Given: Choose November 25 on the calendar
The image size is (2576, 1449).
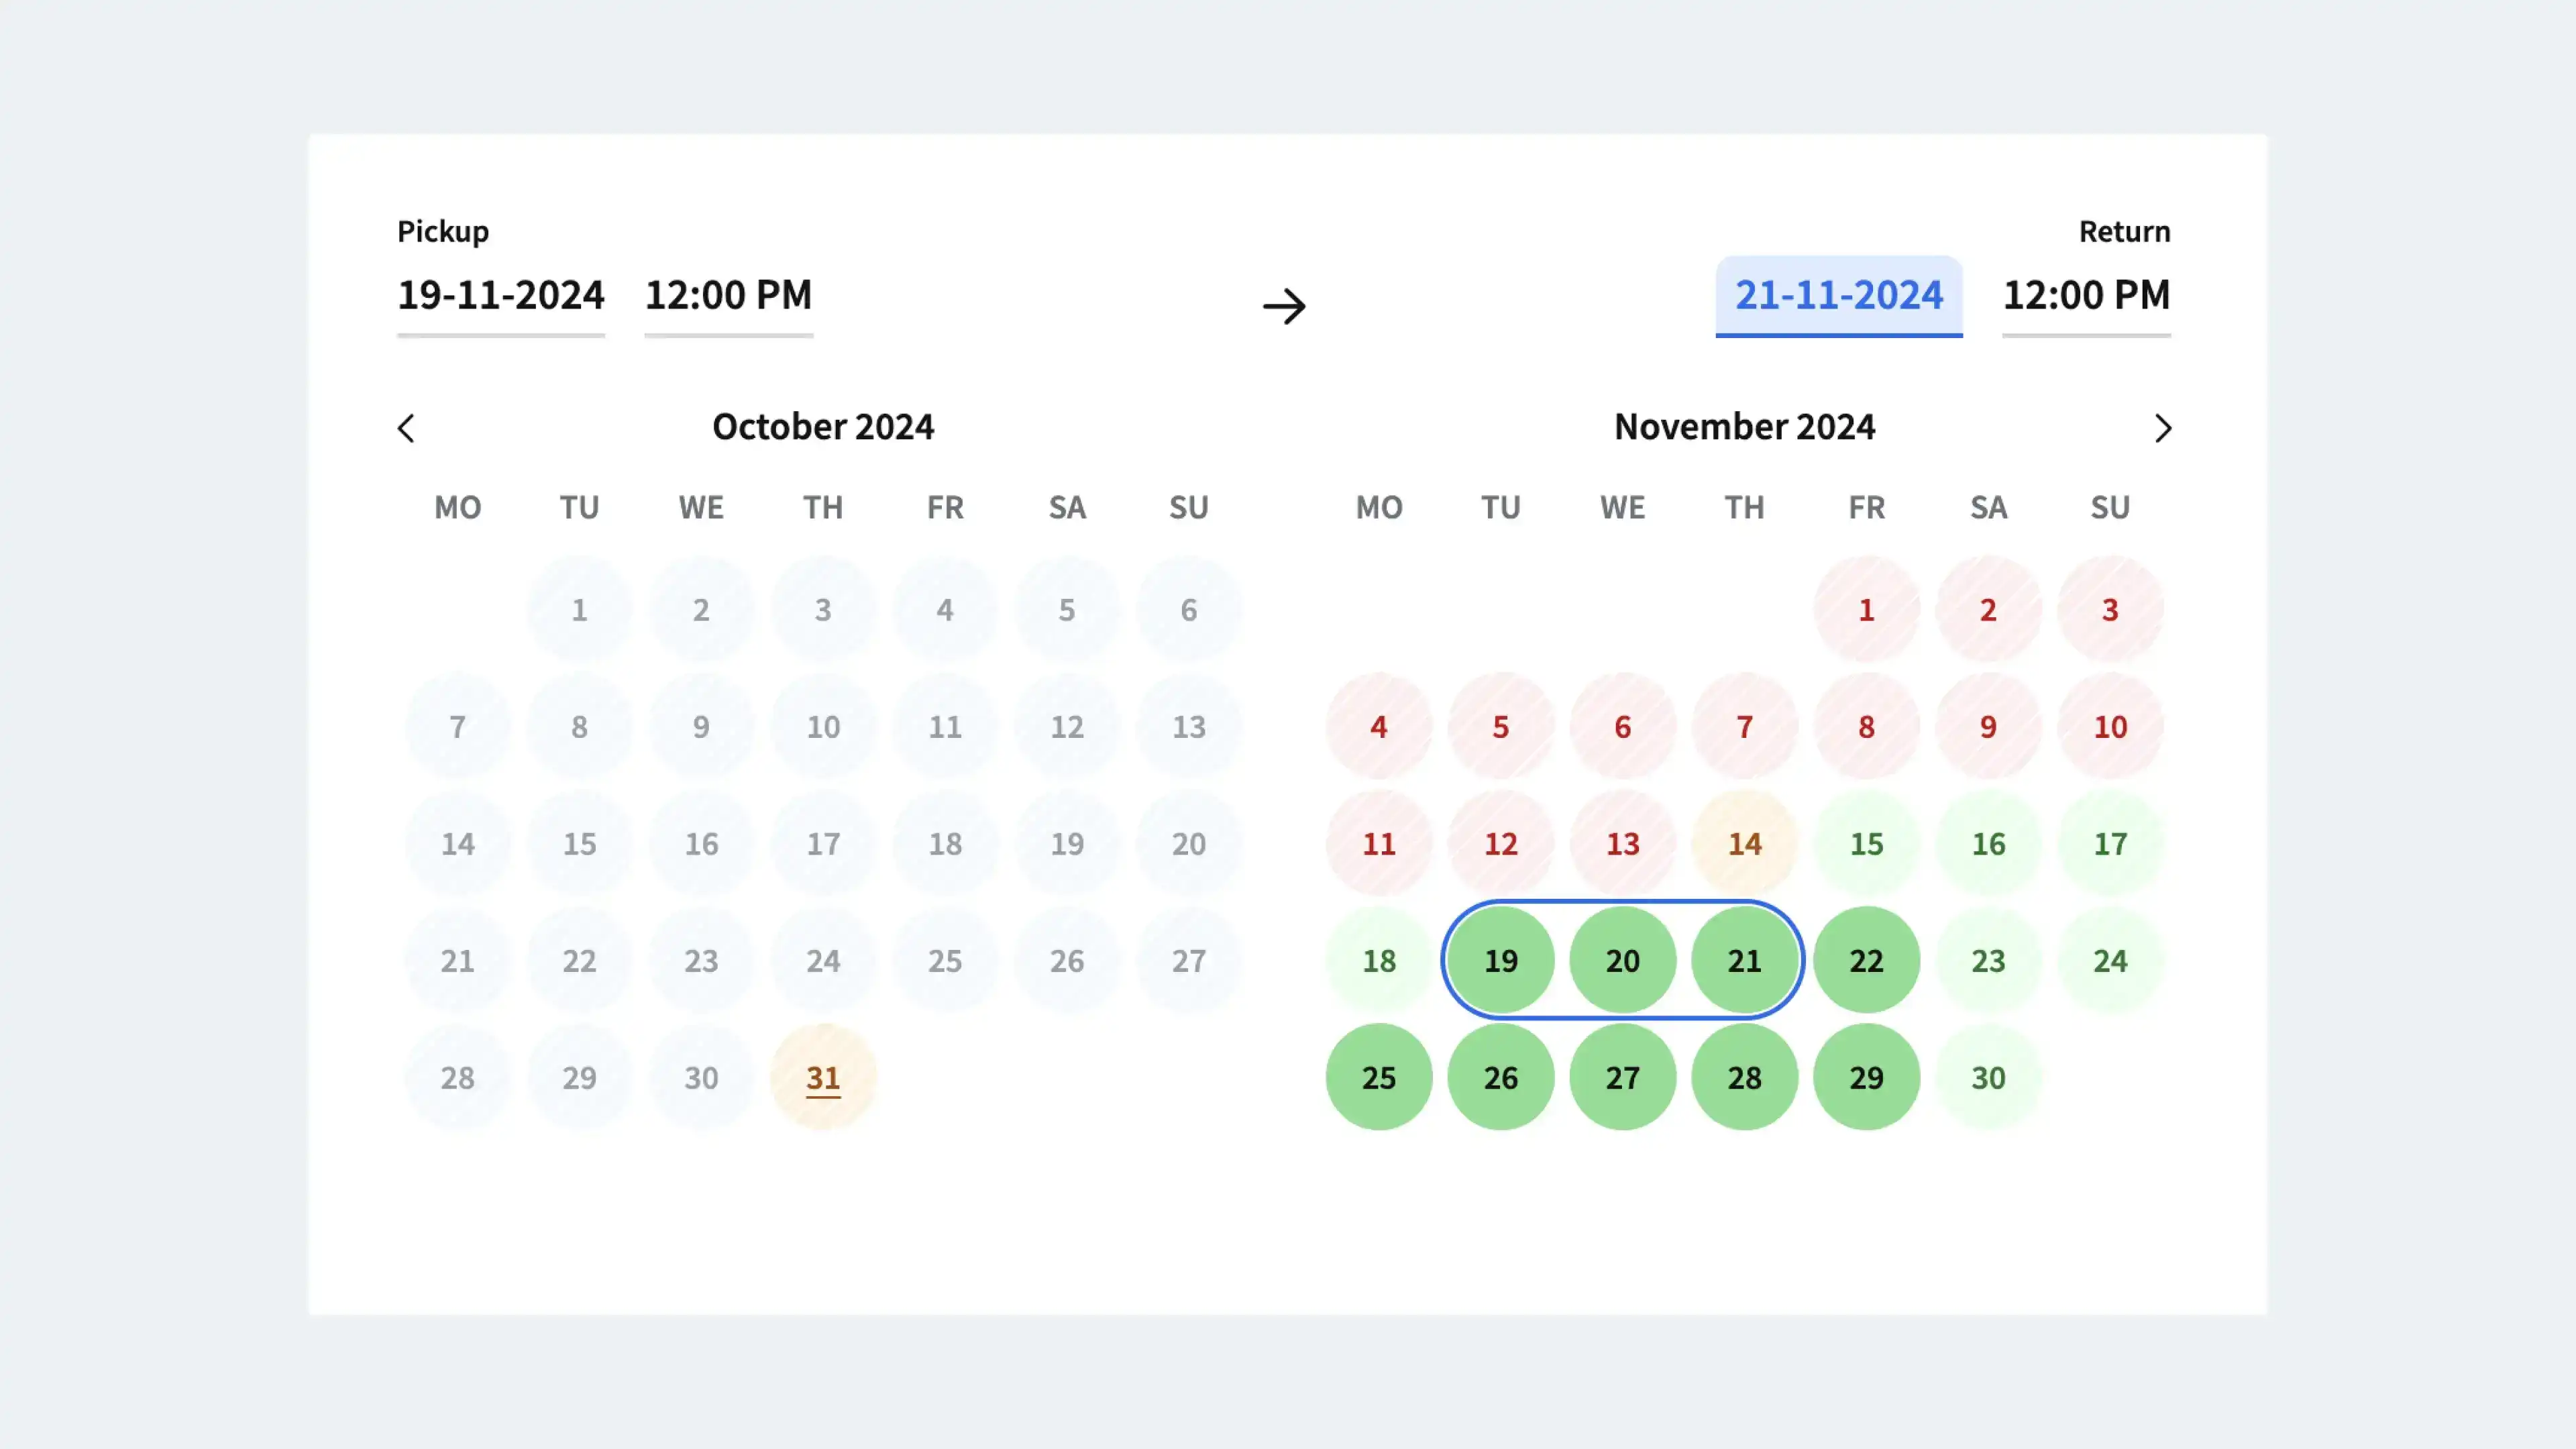Looking at the screenshot, I should click(x=1379, y=1077).
